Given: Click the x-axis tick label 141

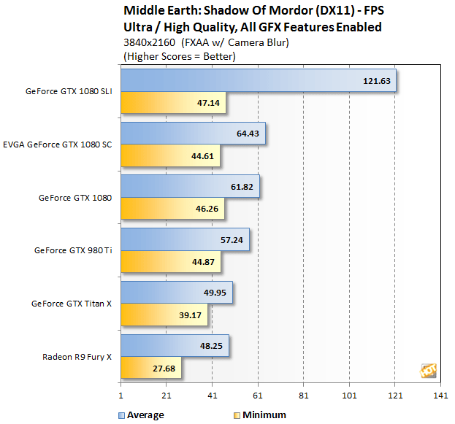Looking at the screenshot, I should (x=441, y=396).
